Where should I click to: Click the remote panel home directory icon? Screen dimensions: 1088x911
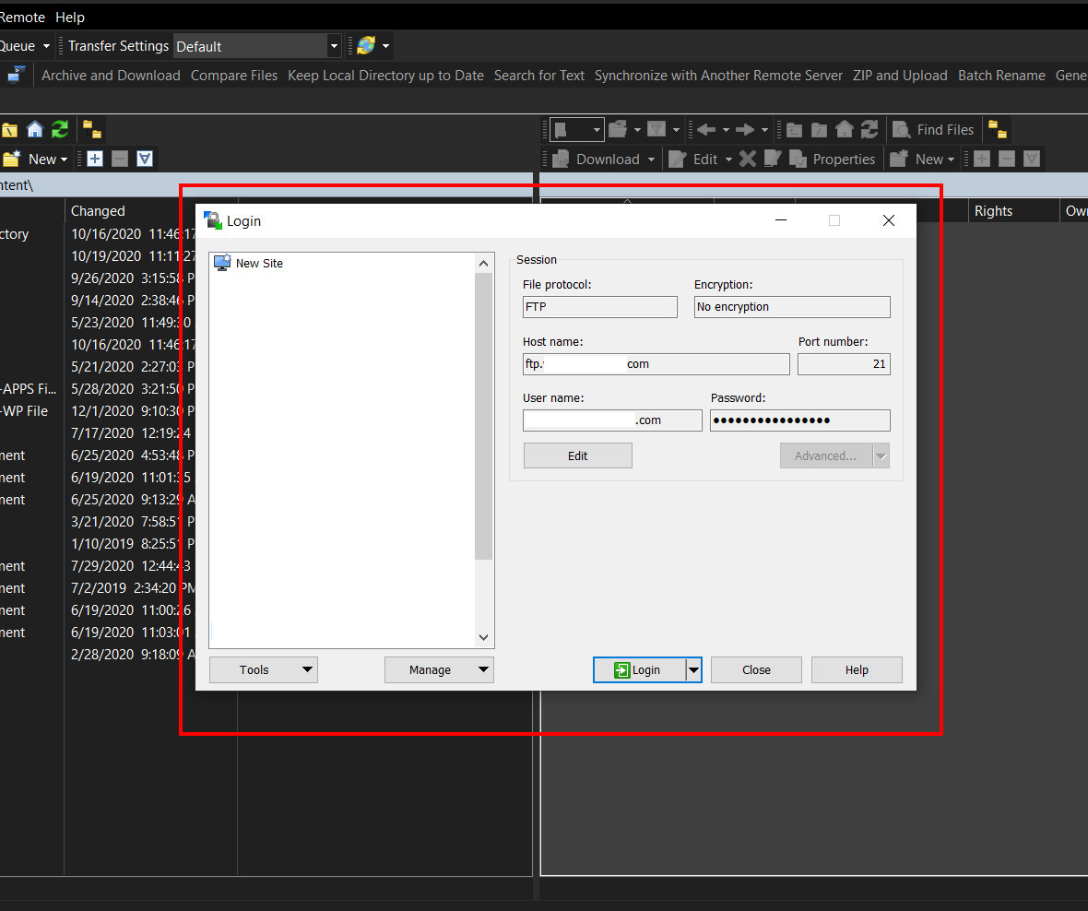844,130
